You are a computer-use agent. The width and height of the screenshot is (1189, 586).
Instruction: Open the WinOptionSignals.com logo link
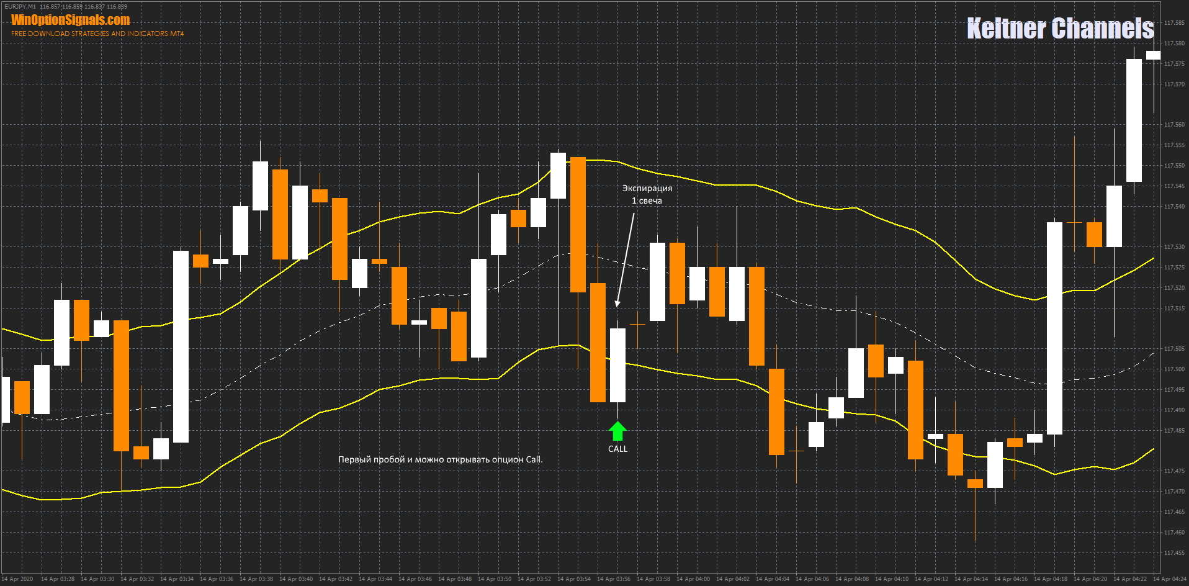pos(71,20)
